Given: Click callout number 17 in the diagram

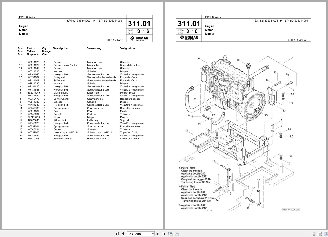Looking at the screenshot, I should pyautogui.click(x=258, y=180).
